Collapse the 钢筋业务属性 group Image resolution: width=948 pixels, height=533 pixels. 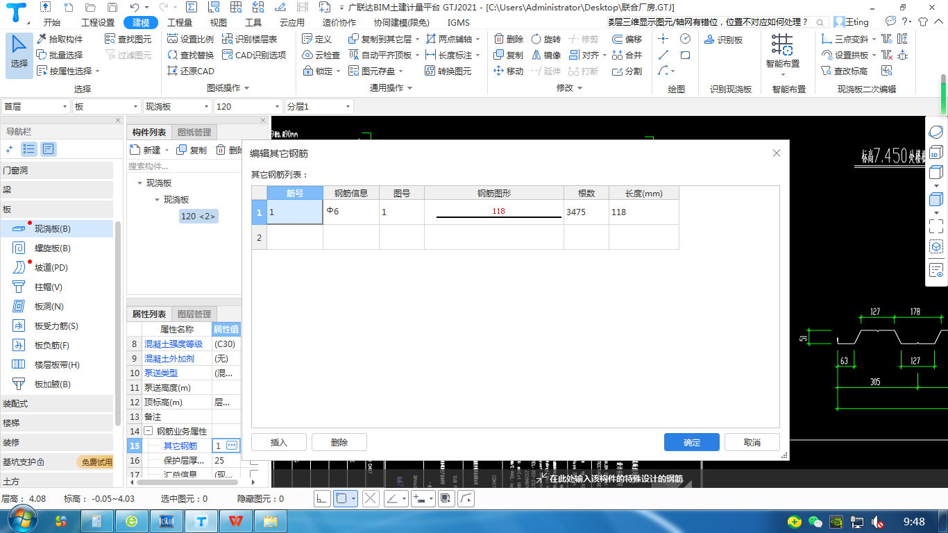click(x=149, y=431)
